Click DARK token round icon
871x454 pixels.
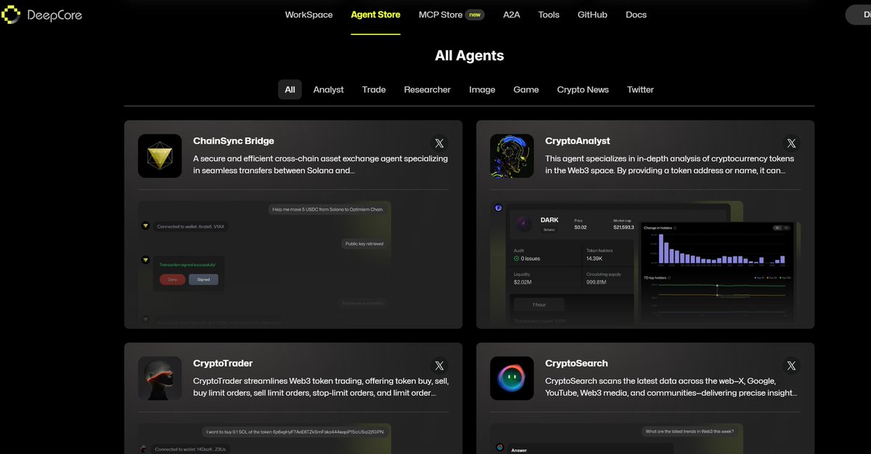(x=523, y=225)
